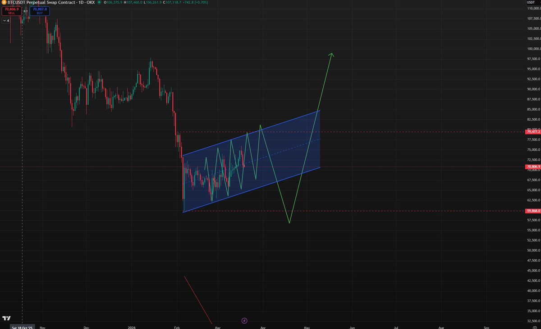Click the Sat 18 Oct '25 date label
The image size is (541, 329).
[22, 328]
